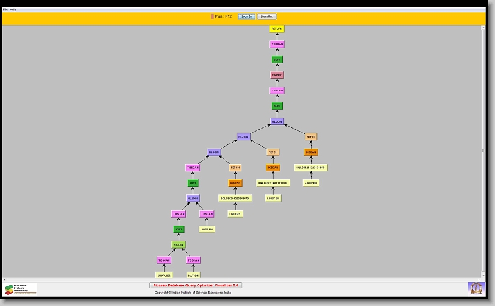
Task: Click the Database Systems Laboratory logo
Action: [x=21, y=288]
